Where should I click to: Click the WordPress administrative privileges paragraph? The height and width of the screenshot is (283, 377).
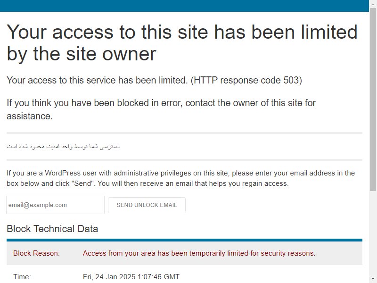180,178
